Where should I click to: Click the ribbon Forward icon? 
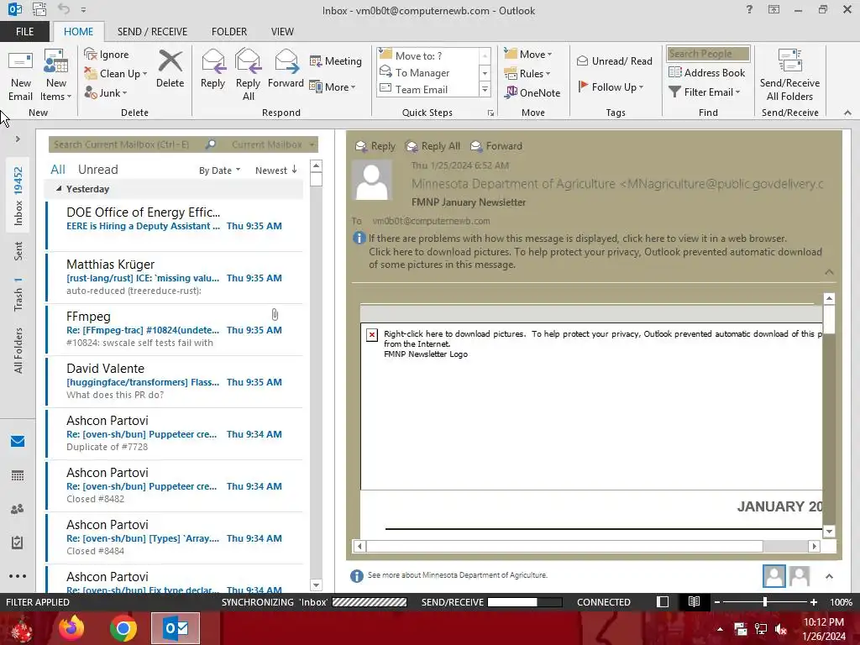pyautogui.click(x=286, y=70)
